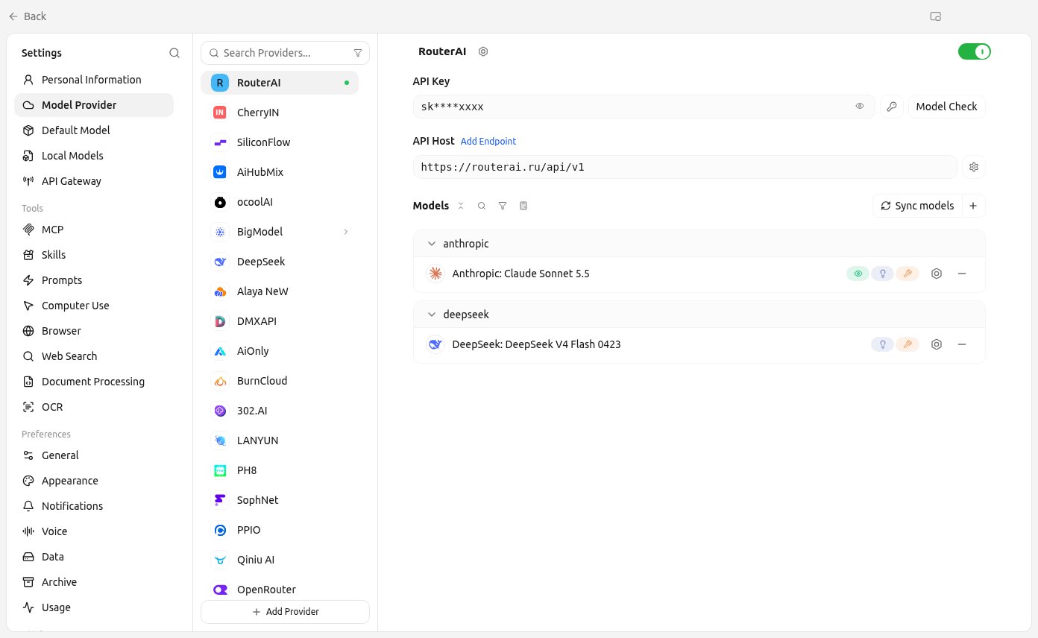The height and width of the screenshot is (638, 1038).
Task: Click the settings search magnifier icon
Action: [174, 53]
